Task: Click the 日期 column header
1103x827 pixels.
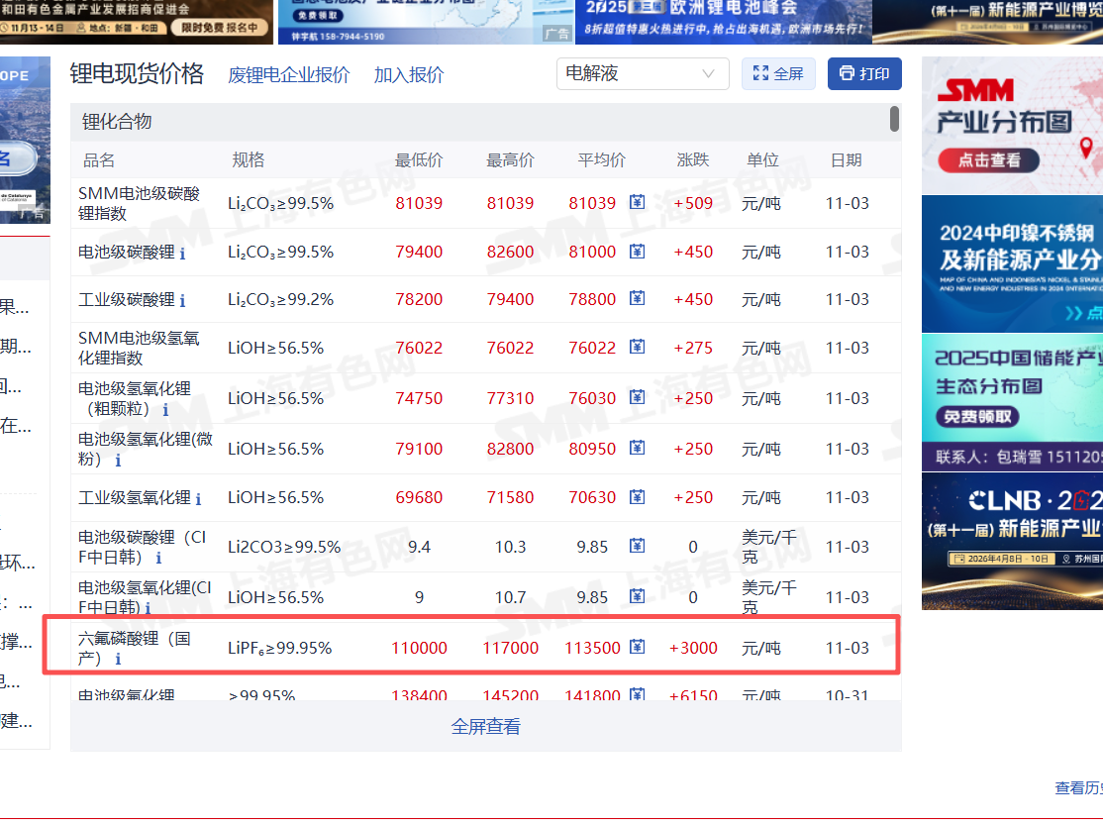Action: click(x=847, y=160)
